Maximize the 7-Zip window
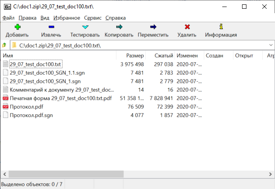 (244, 7)
